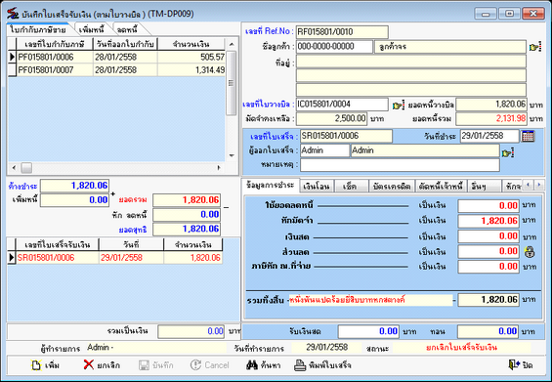Click amount cell 1,314.49

click(191, 69)
